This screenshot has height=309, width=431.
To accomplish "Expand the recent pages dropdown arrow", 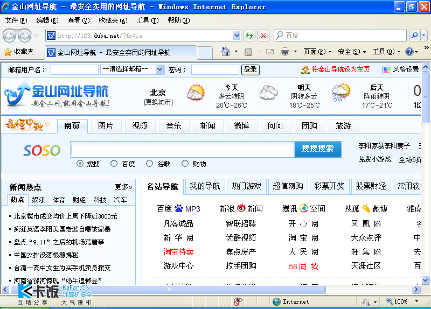I will [x=36, y=36].
